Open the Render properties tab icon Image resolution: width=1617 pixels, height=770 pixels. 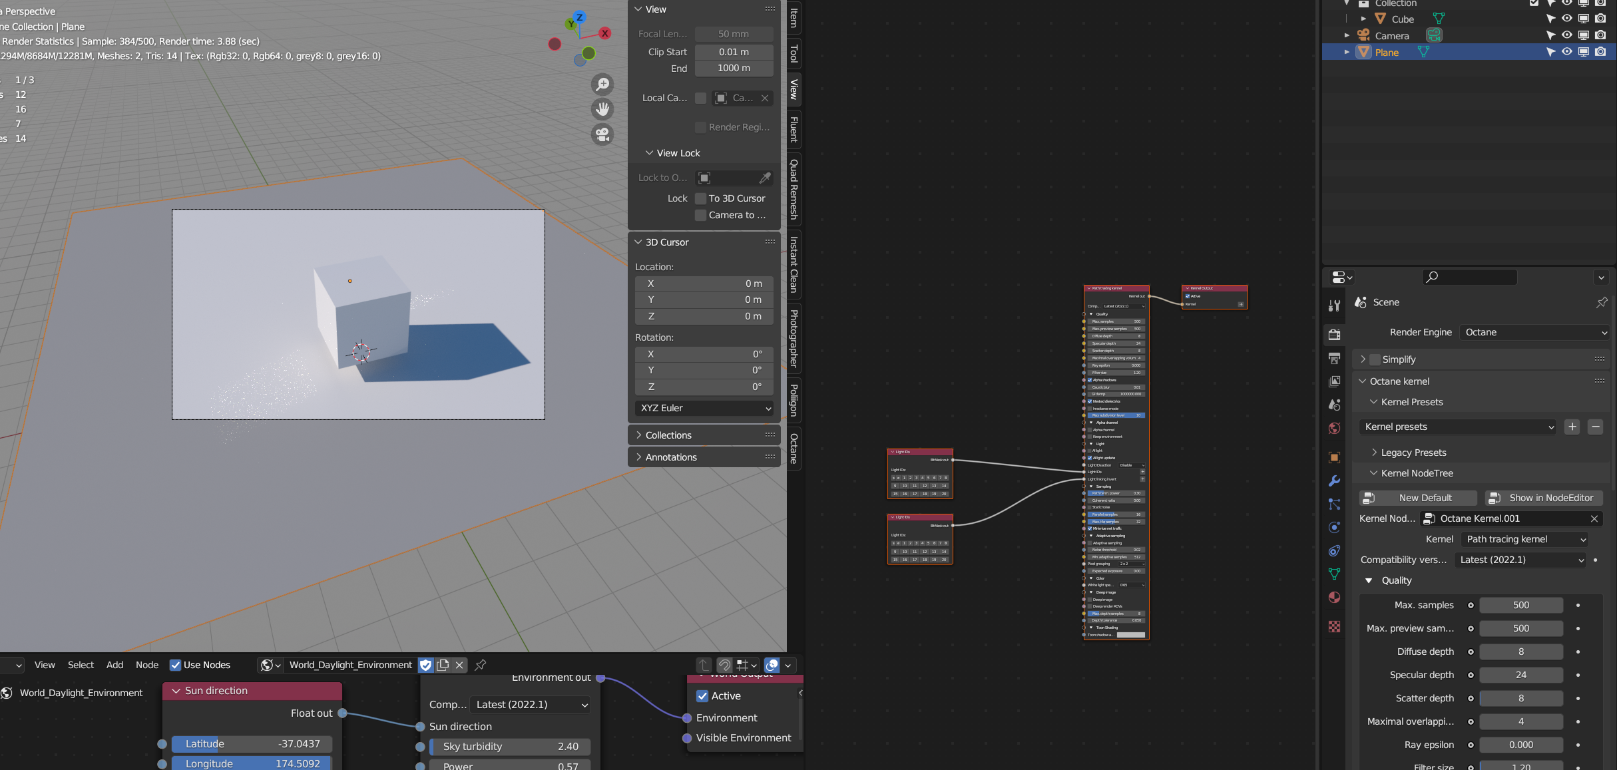(1334, 334)
